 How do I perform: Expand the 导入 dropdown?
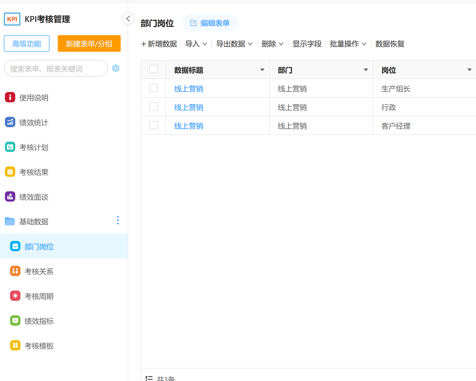[196, 44]
